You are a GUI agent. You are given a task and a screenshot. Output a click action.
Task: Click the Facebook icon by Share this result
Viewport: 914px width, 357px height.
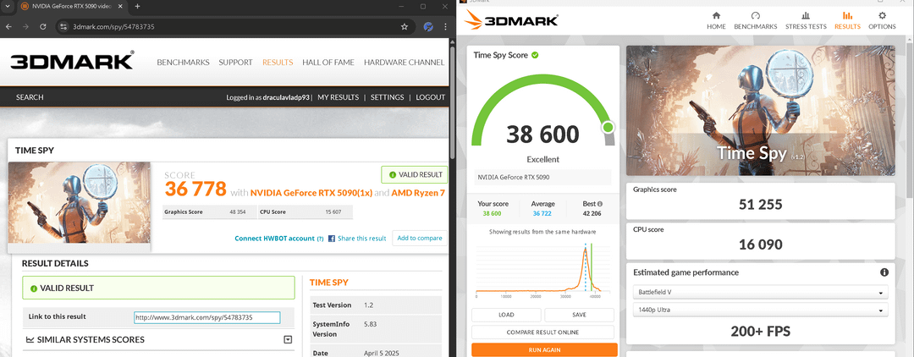click(332, 239)
